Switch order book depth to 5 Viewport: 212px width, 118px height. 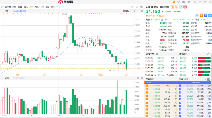point(205,79)
